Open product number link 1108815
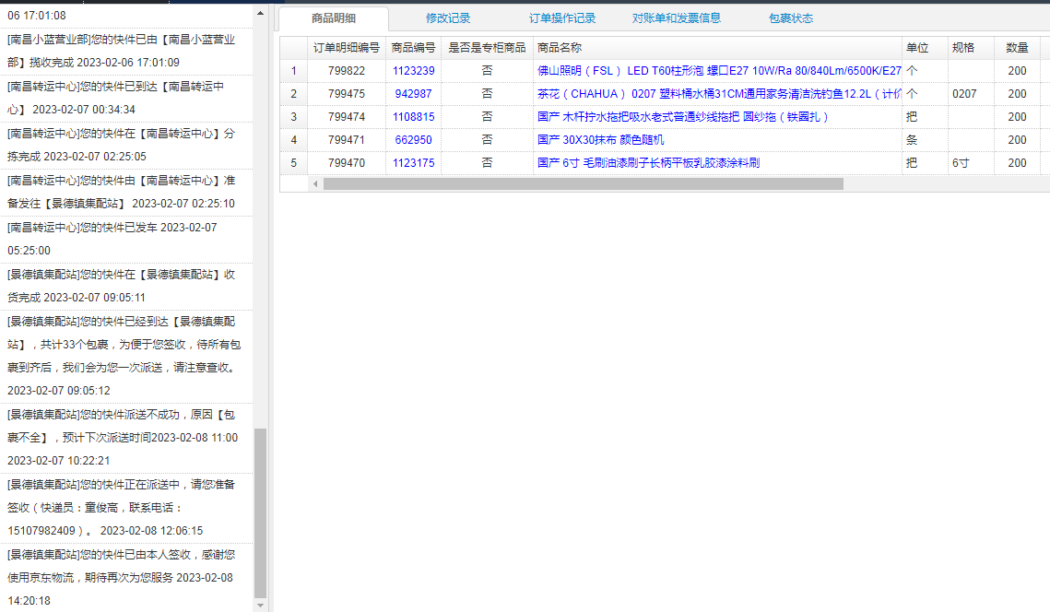The height and width of the screenshot is (612, 1050). tap(413, 116)
